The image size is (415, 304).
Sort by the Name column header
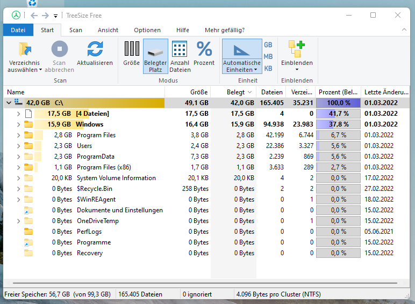pos(84,92)
